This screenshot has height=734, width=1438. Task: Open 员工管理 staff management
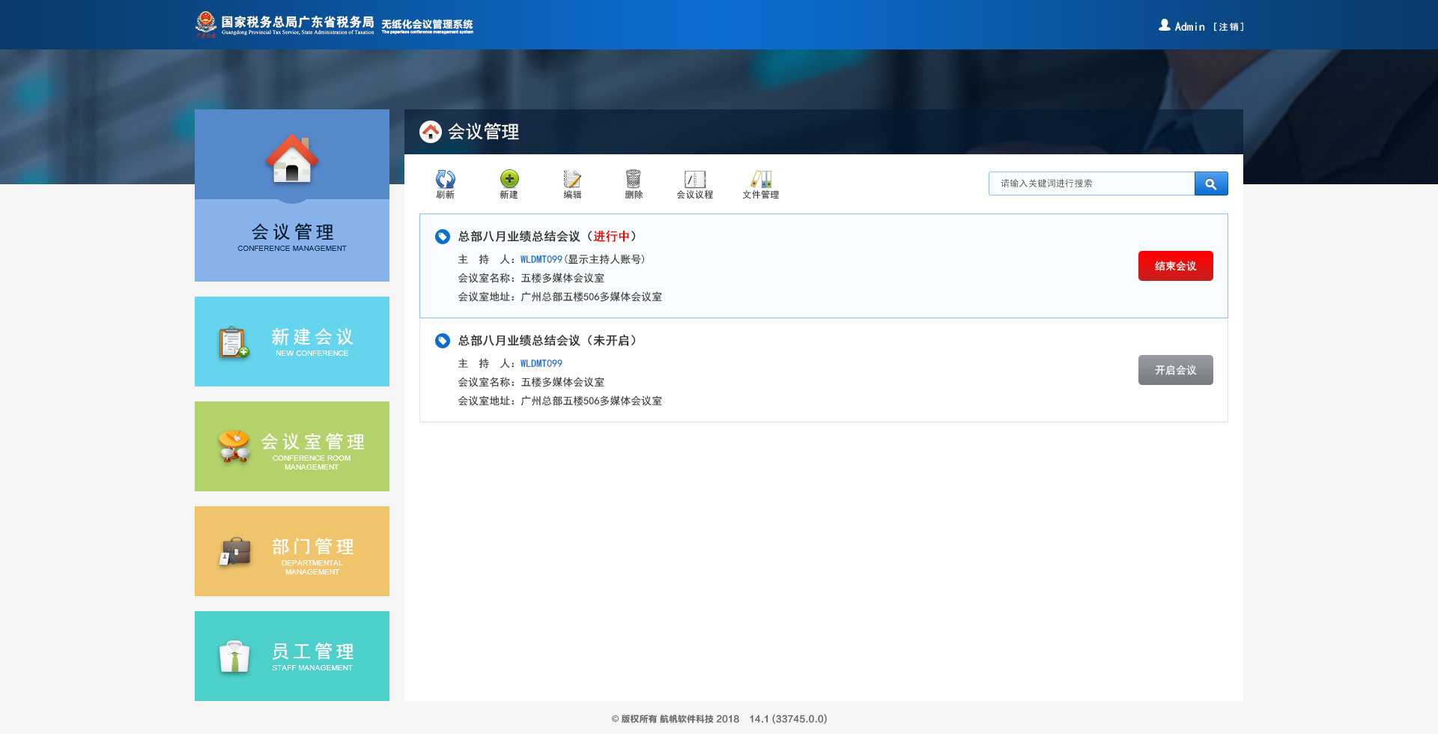click(x=291, y=655)
